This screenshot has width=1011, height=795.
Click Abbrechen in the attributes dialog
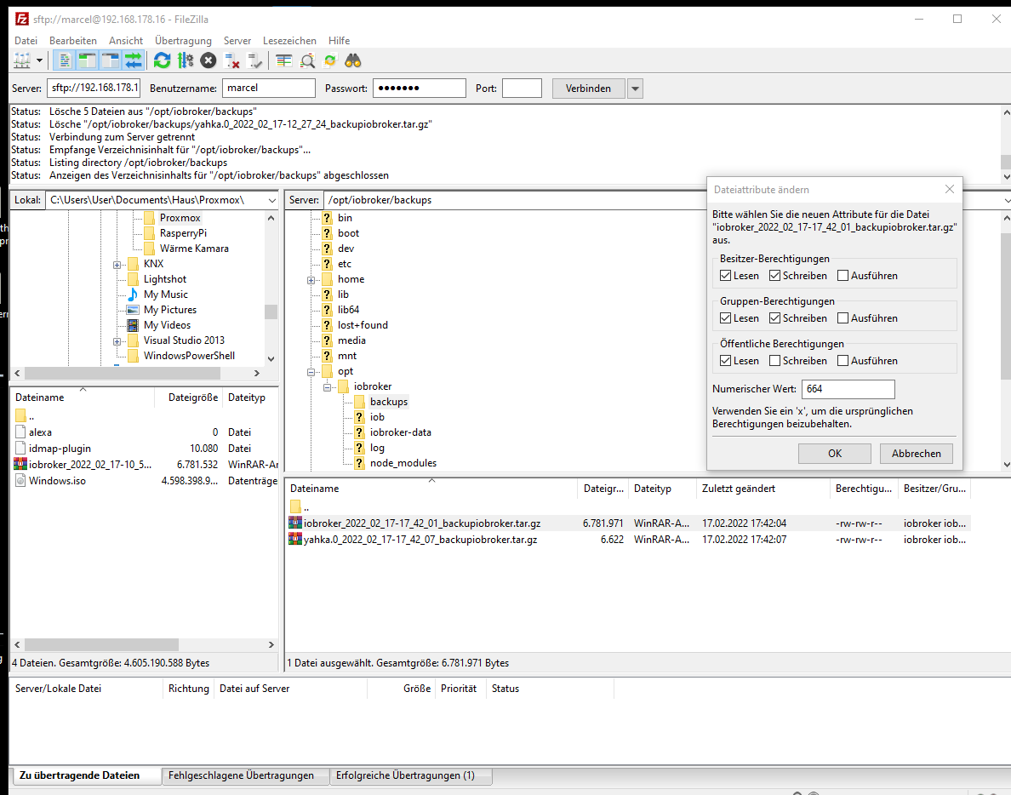click(917, 454)
